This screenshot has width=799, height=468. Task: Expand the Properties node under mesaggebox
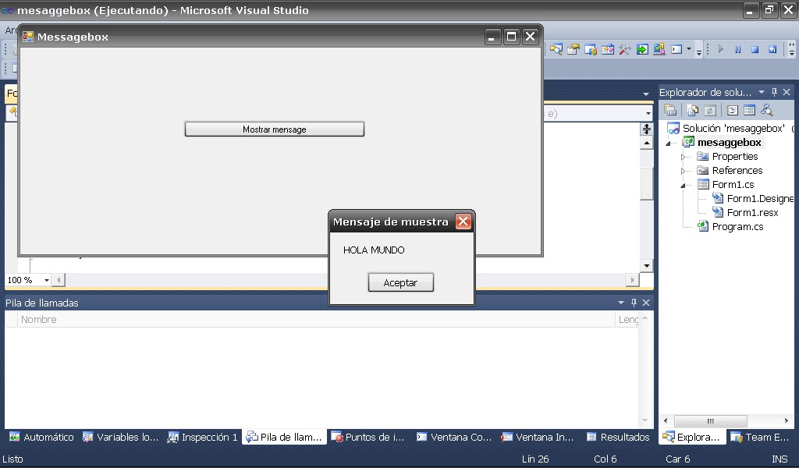[x=684, y=156]
